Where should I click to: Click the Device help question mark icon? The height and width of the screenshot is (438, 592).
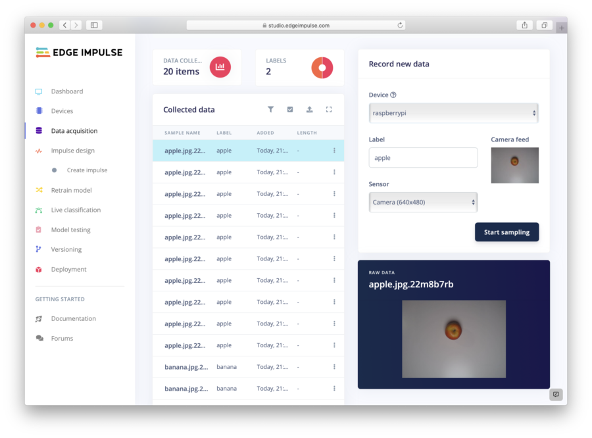click(393, 95)
